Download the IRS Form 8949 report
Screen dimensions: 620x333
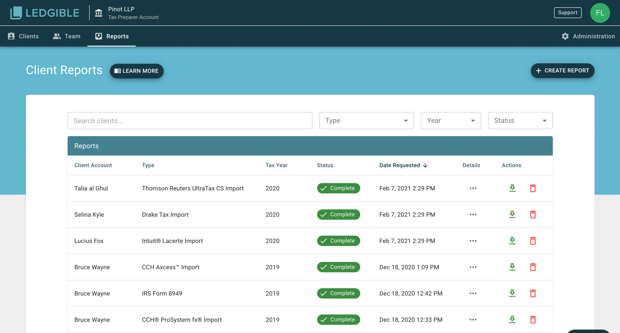point(512,293)
